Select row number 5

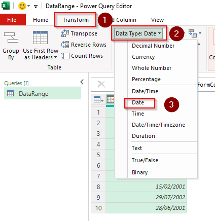click(98, 155)
